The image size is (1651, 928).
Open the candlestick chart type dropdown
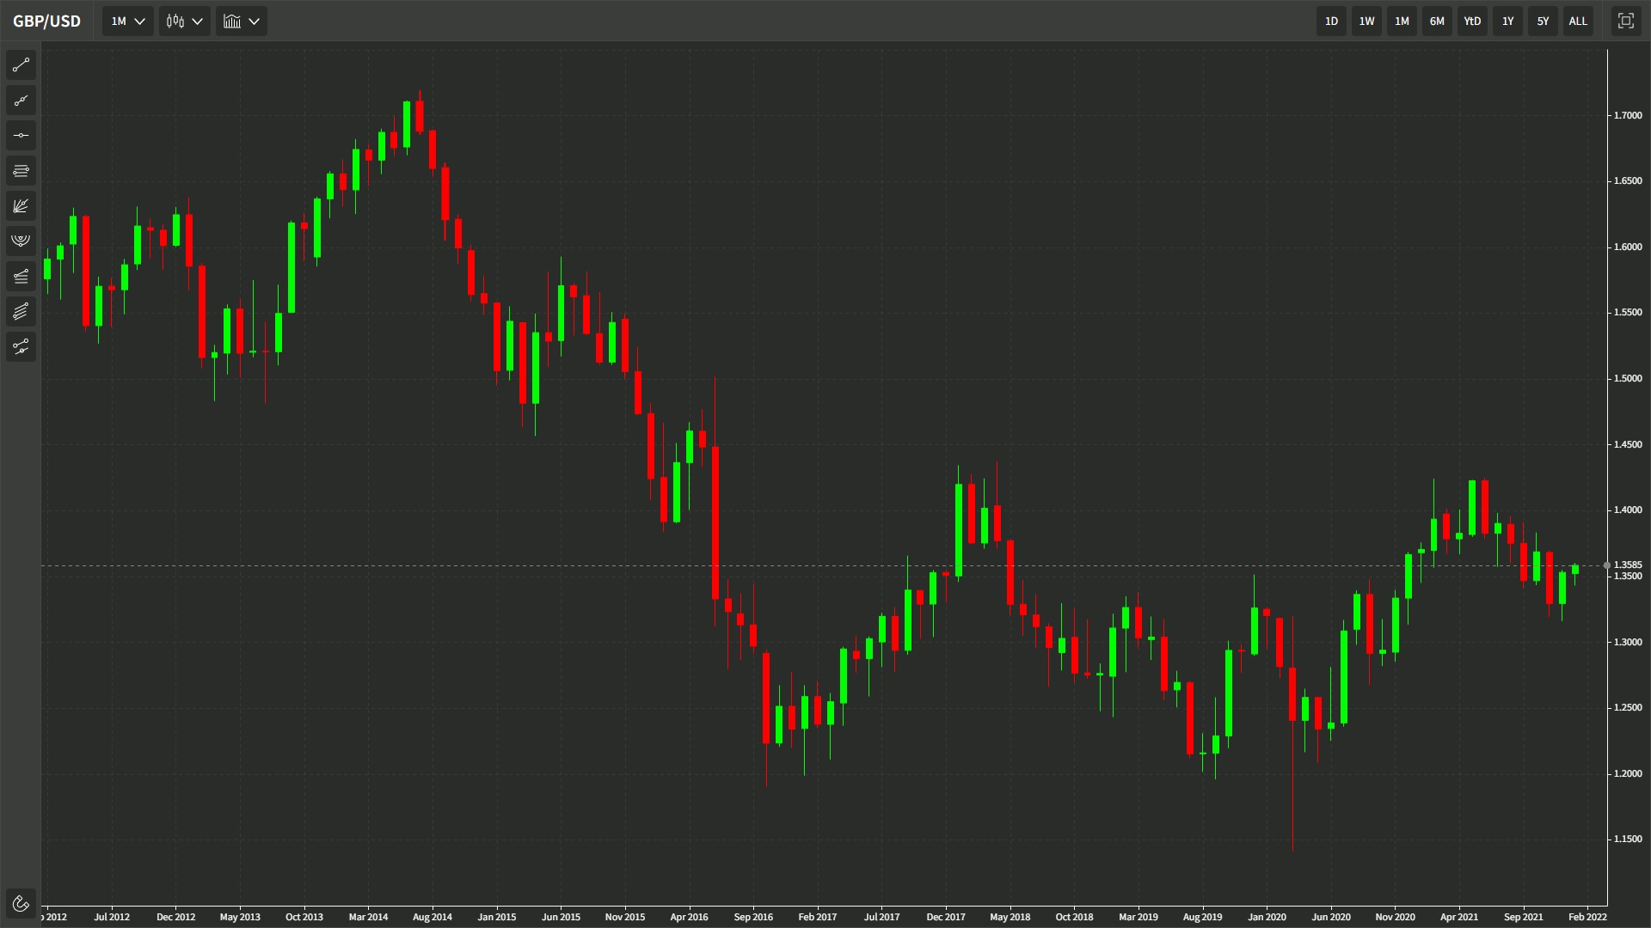pyautogui.click(x=185, y=21)
